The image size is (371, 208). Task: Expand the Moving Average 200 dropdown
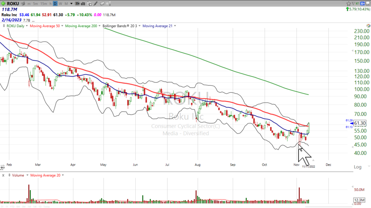pyautogui.click(x=99, y=26)
